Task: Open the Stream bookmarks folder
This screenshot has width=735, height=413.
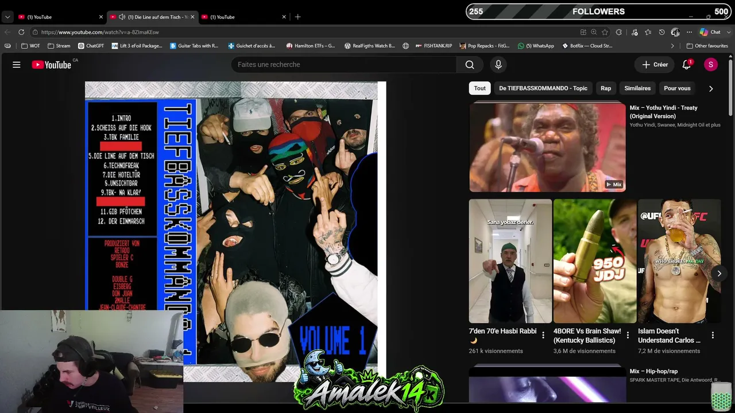Action: tap(59, 46)
